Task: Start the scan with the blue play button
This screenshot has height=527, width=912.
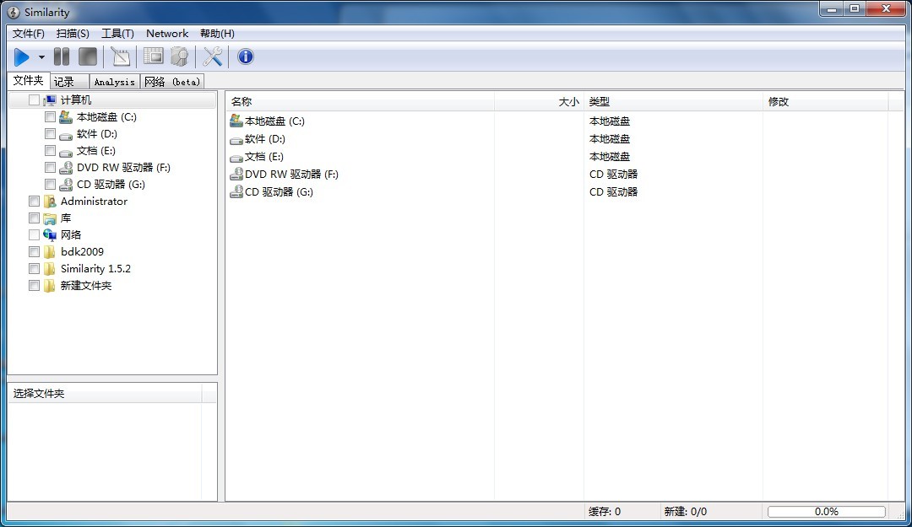Action: coord(22,57)
